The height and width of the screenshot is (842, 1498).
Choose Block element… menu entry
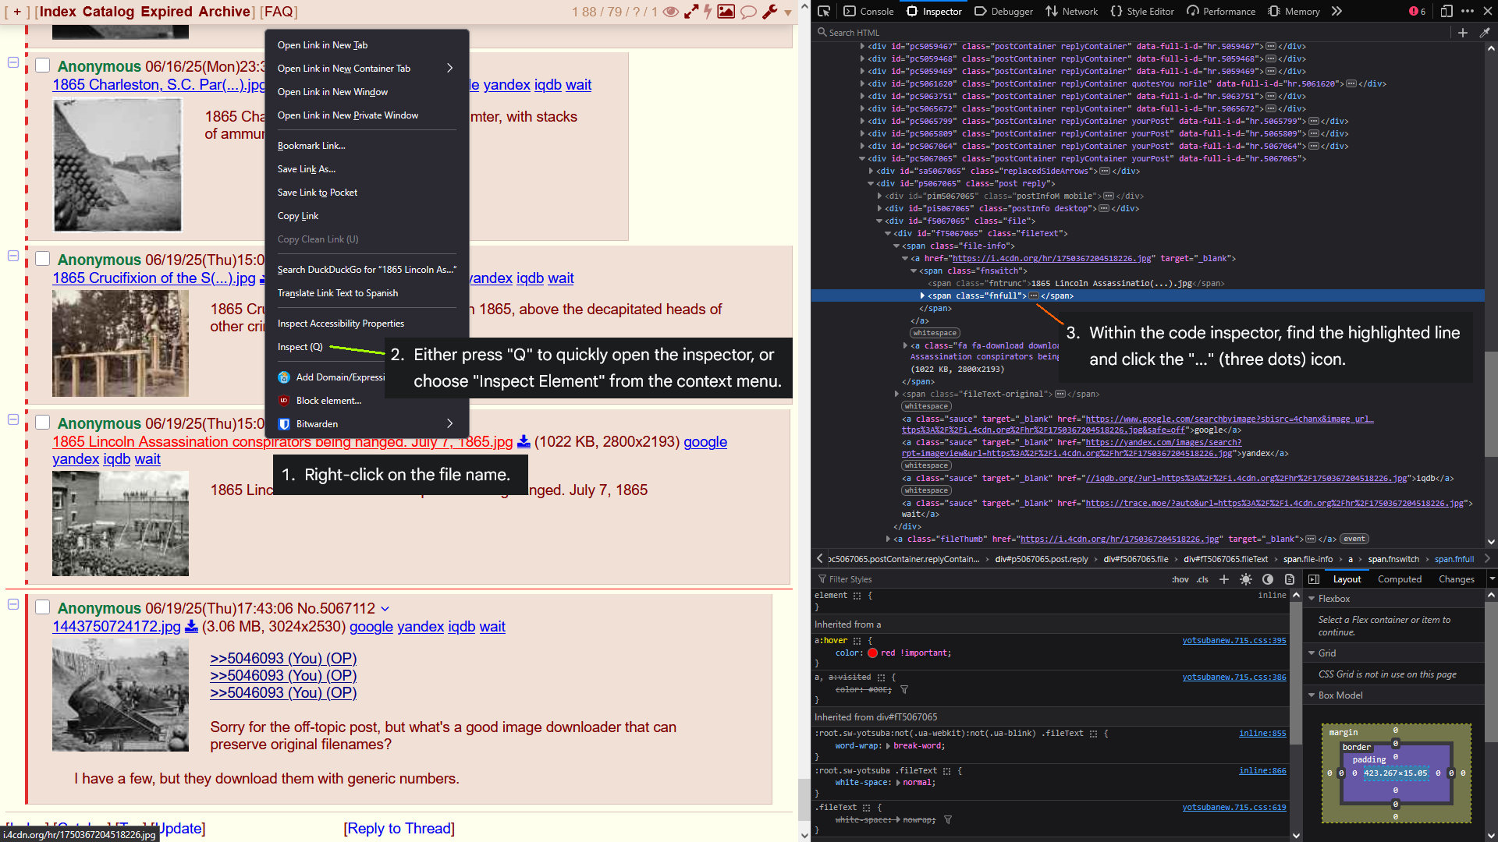(x=367, y=401)
